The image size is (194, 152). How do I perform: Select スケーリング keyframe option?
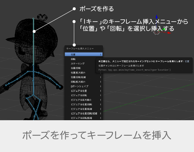84,64
